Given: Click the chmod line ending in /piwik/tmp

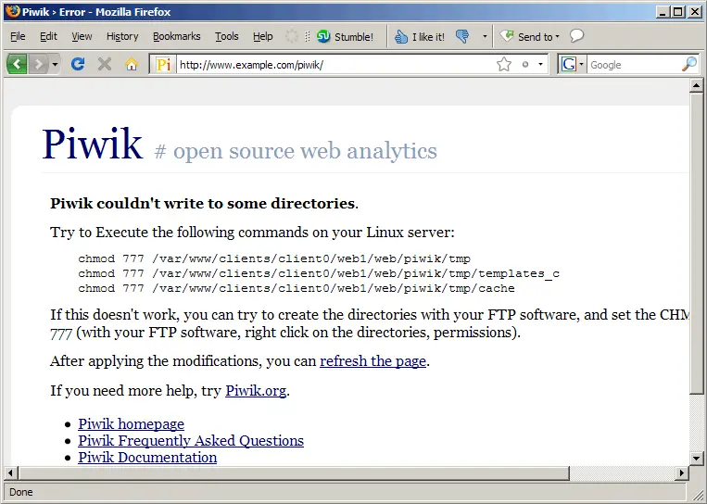Looking at the screenshot, I should tap(274, 258).
